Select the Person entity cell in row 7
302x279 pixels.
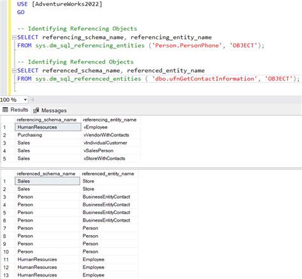(109, 228)
